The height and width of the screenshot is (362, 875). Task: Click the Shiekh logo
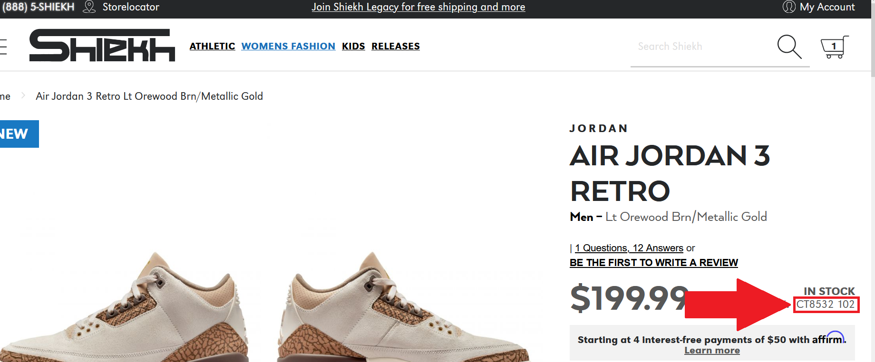[x=102, y=46]
